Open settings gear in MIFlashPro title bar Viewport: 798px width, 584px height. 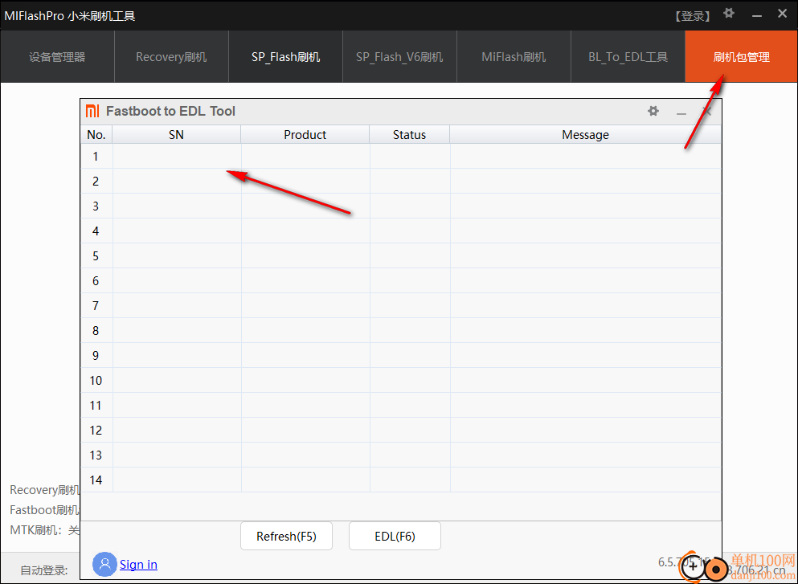point(729,13)
